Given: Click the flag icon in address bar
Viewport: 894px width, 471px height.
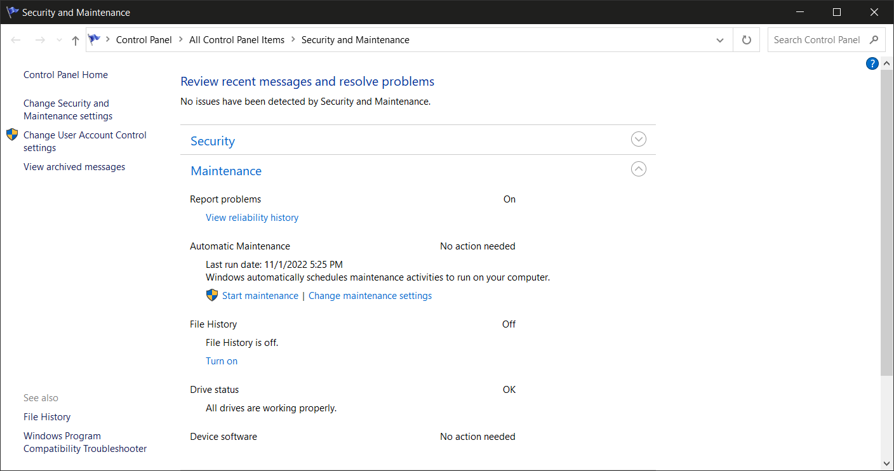Looking at the screenshot, I should coord(94,39).
